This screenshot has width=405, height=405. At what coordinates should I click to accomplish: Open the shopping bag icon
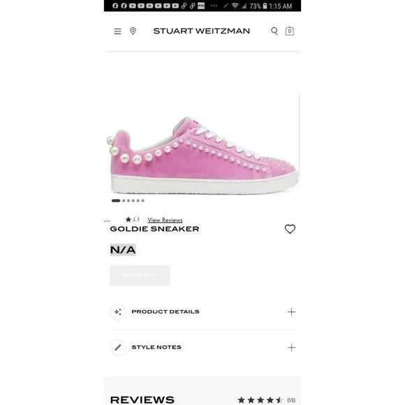coord(290,31)
